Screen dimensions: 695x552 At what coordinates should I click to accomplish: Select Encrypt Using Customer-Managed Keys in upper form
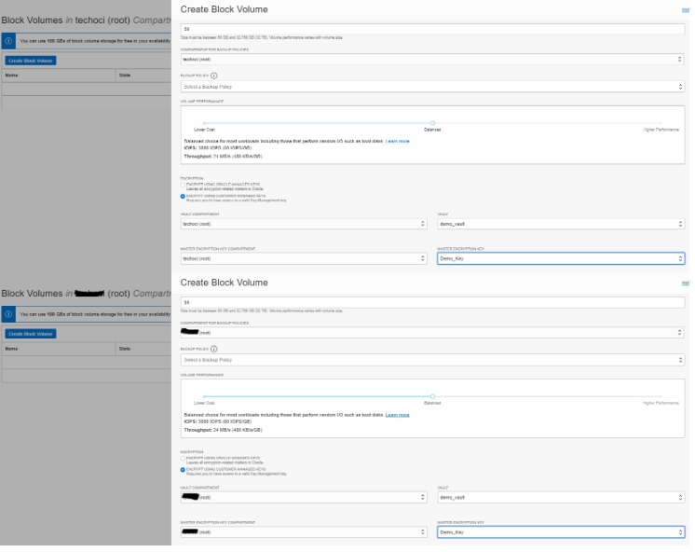183,196
